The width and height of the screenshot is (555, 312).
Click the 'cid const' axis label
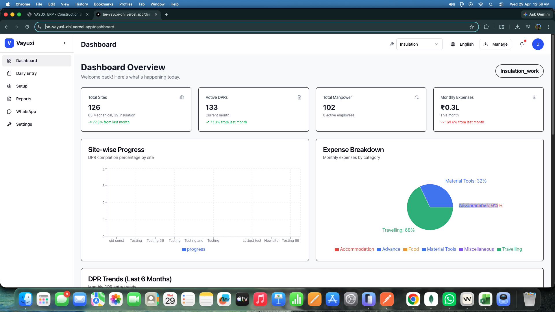(116, 241)
